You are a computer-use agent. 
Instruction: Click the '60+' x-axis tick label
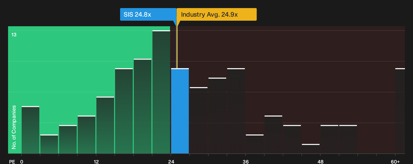coord(395,161)
